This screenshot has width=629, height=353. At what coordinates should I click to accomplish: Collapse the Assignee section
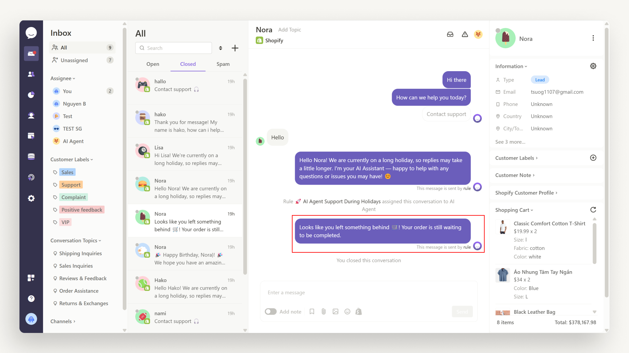pyautogui.click(x=63, y=78)
